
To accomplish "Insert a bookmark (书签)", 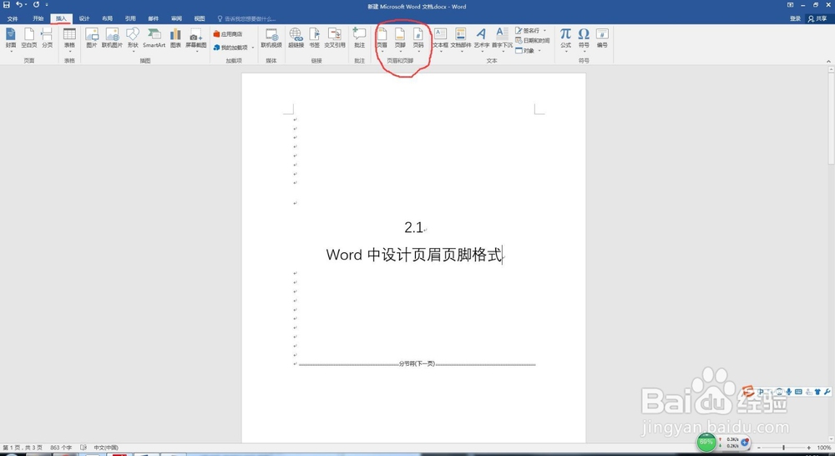I will pos(315,38).
